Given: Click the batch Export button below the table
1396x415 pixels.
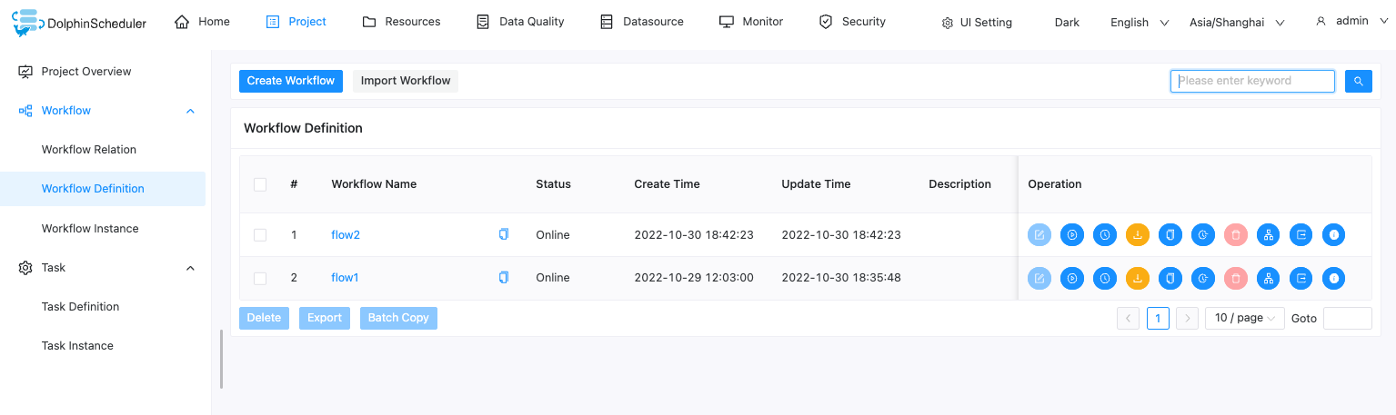Looking at the screenshot, I should 325,318.
